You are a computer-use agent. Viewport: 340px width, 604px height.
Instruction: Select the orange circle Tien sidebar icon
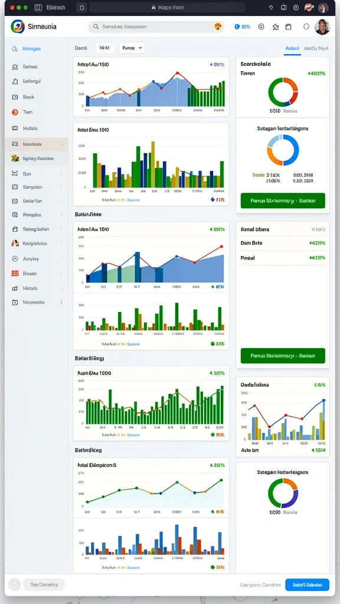pyautogui.click(x=15, y=112)
